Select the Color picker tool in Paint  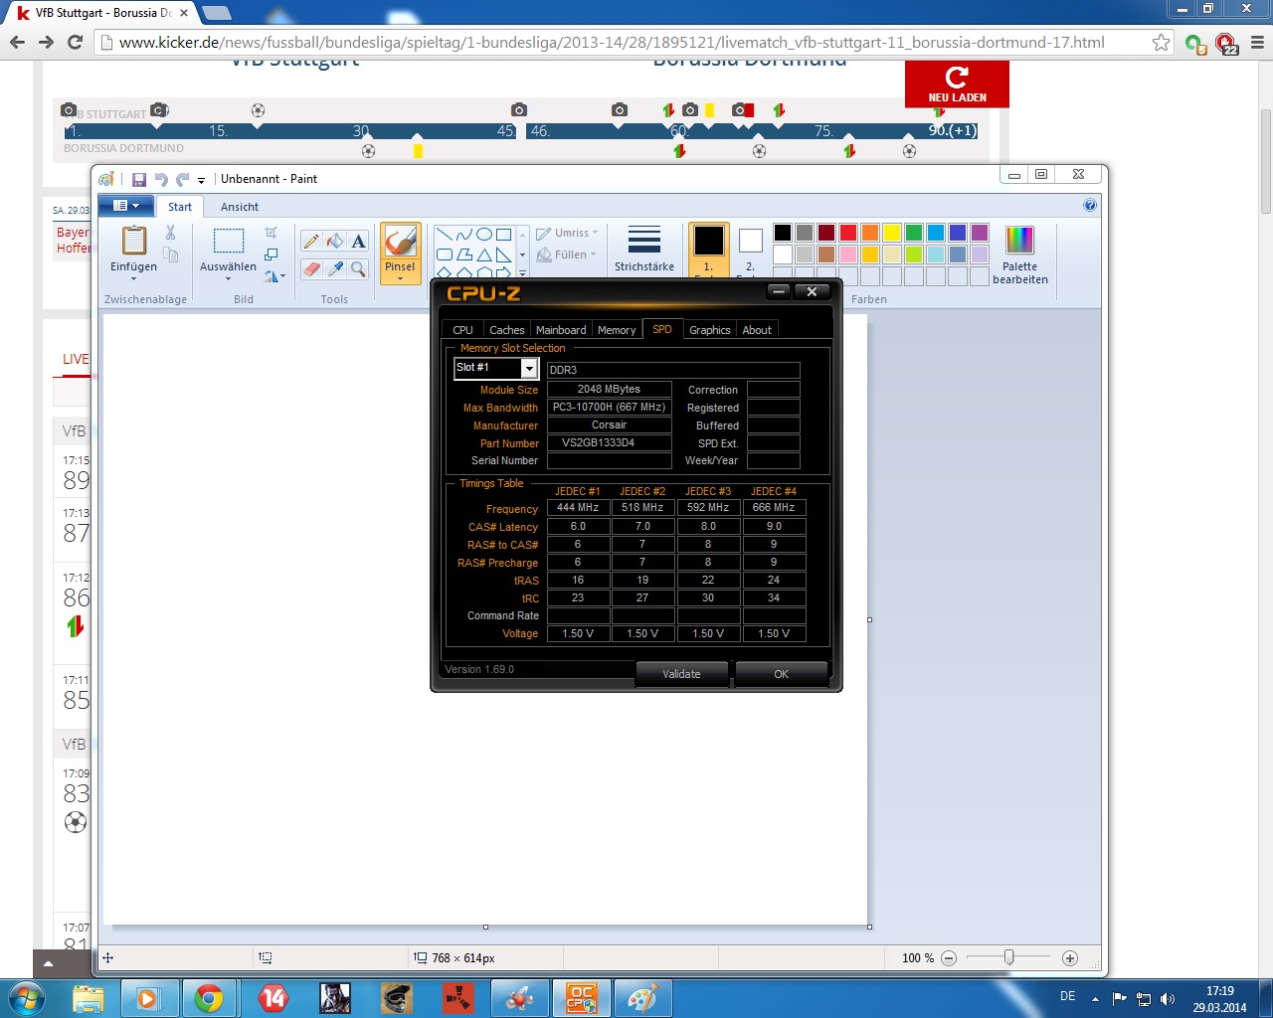pos(335,269)
